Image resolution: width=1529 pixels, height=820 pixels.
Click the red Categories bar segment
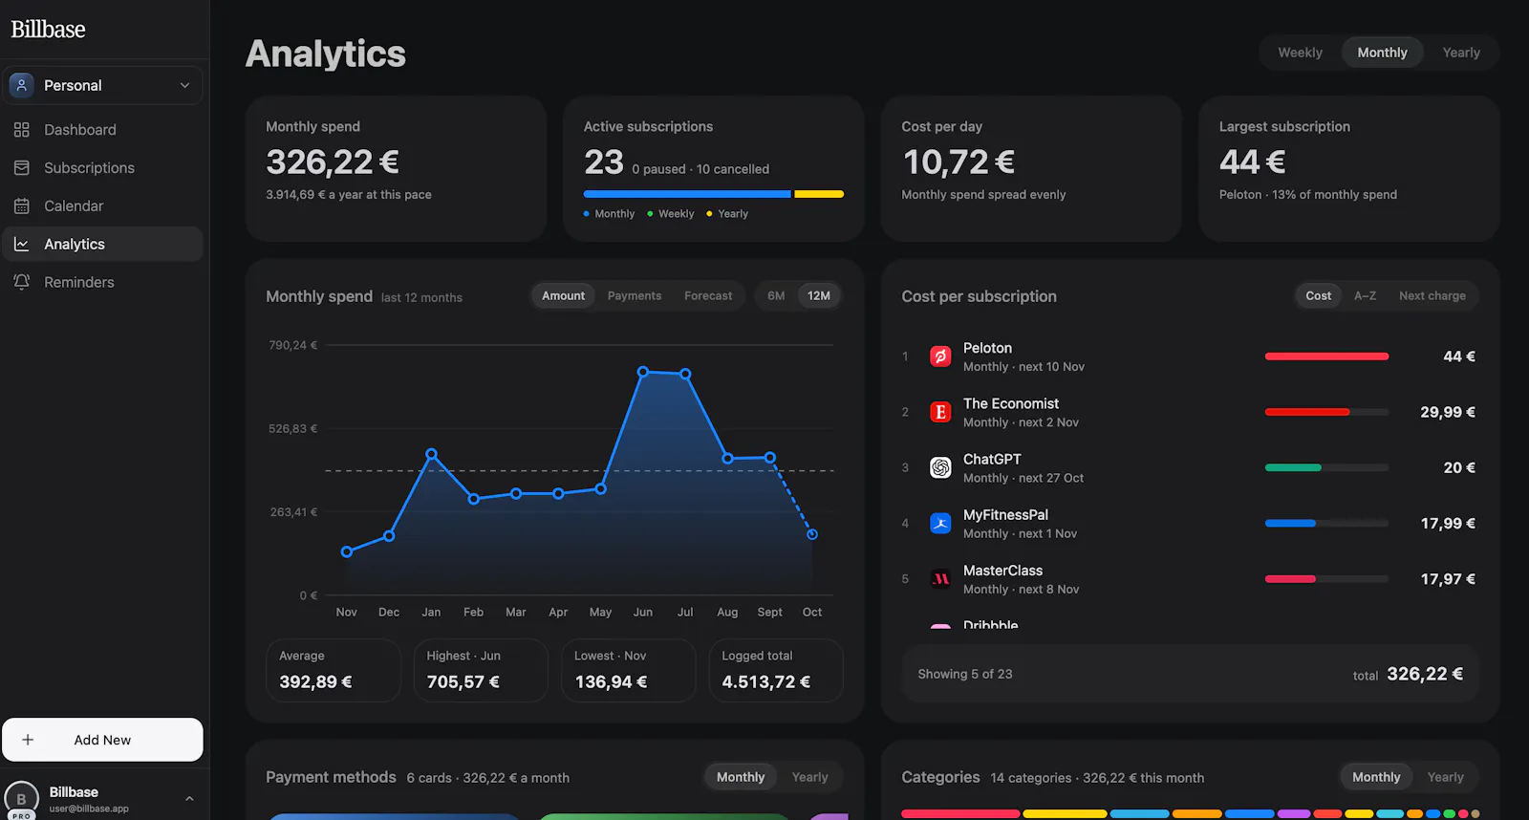click(960, 814)
